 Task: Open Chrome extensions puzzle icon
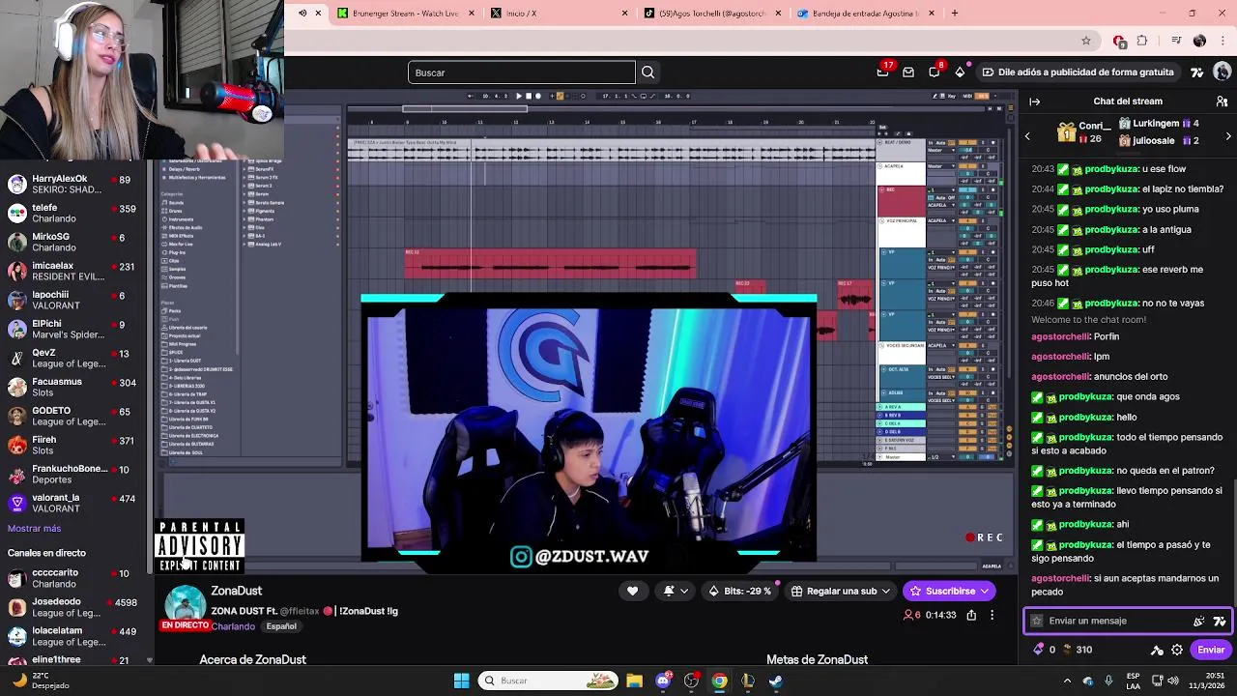pyautogui.click(x=1142, y=41)
